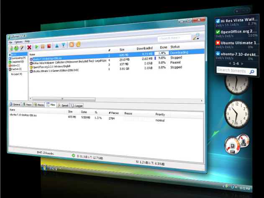Sort by the Size column header in torrent list
264x198 pixels.
122,49
